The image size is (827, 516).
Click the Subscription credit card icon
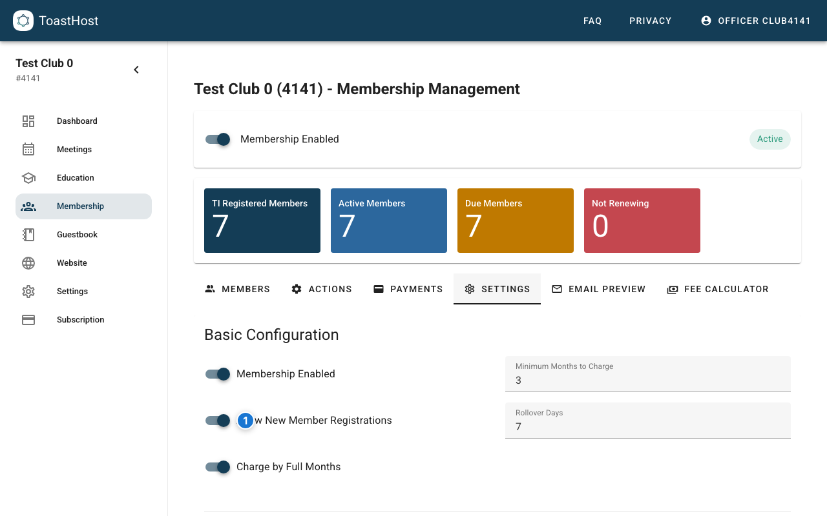[x=28, y=320]
